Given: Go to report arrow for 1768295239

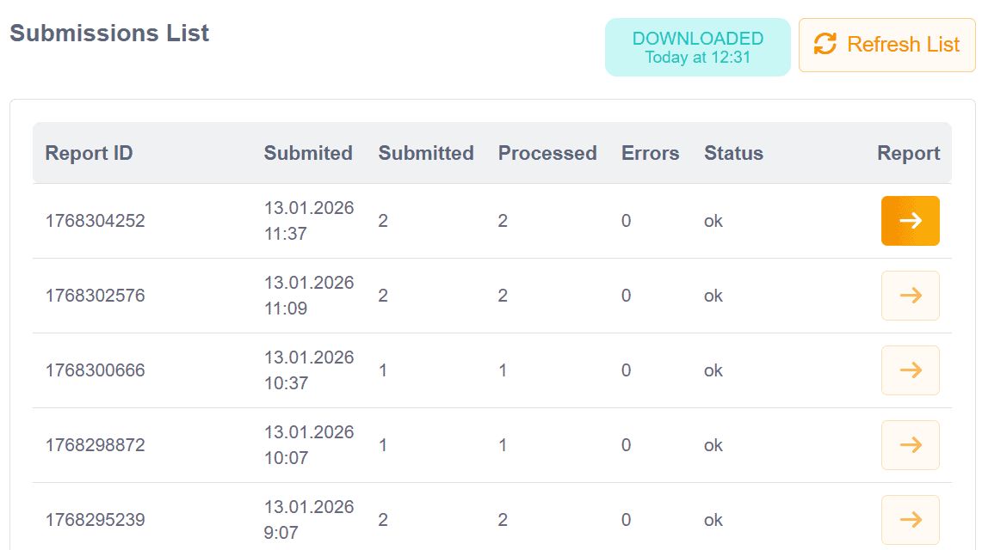Looking at the screenshot, I should [910, 520].
